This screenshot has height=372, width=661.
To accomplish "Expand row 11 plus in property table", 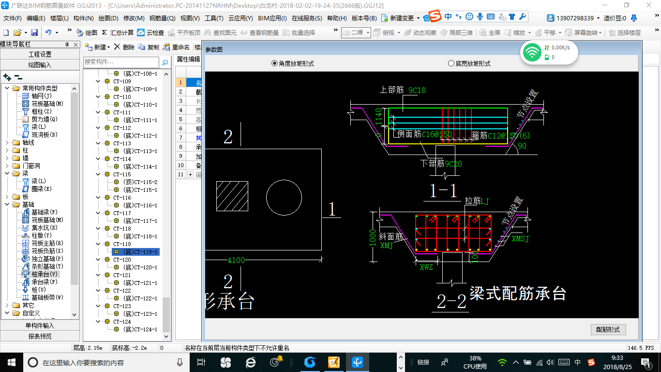I will [x=190, y=174].
